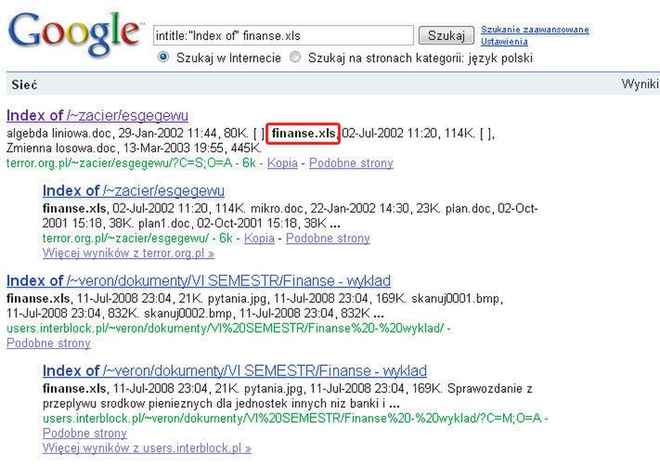Open Podobne strony for terror.org.pl/~zacier/esgegewu/ result
660x466 pixels.
pos(328,239)
